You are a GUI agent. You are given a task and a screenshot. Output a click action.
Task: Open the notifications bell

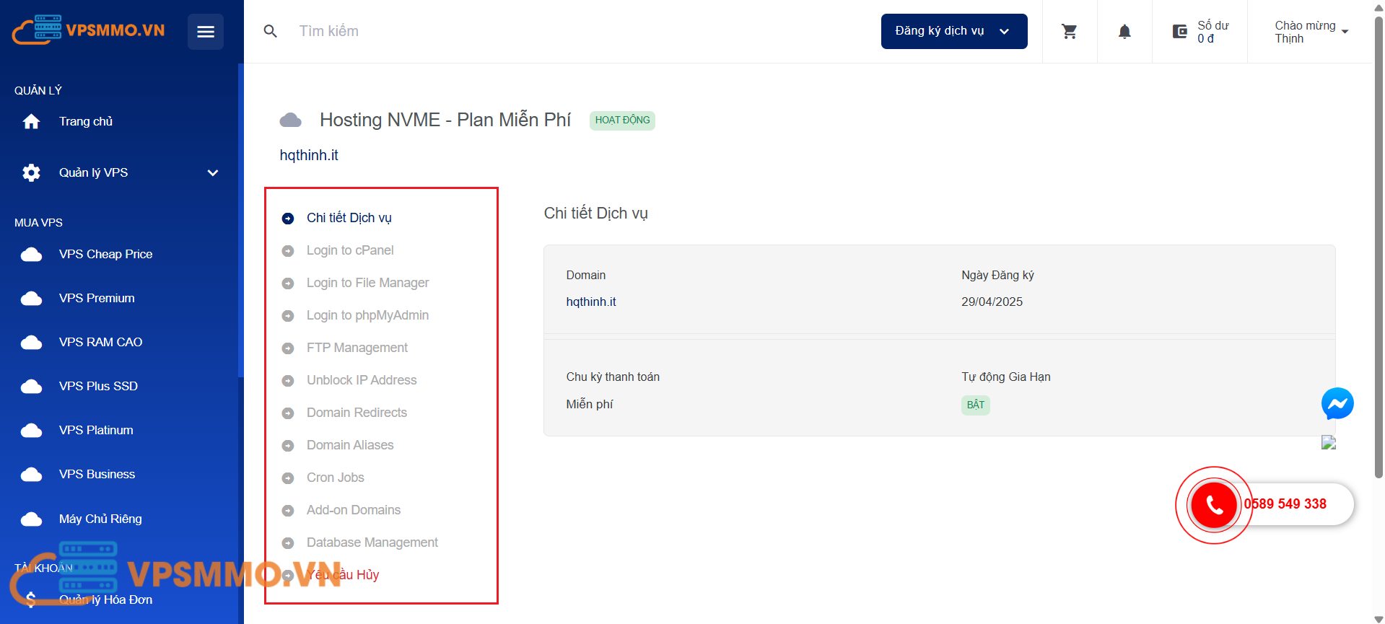[x=1124, y=32]
